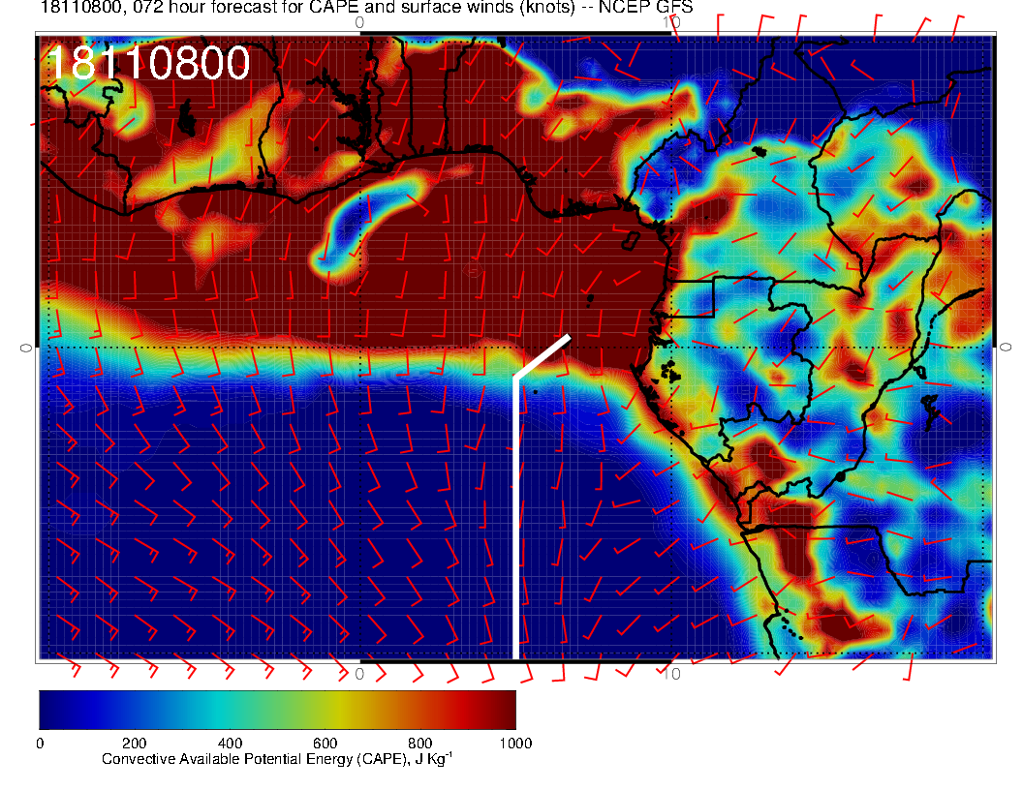
Task: Select the 400 tick label under the color bar
Action: click(230, 743)
